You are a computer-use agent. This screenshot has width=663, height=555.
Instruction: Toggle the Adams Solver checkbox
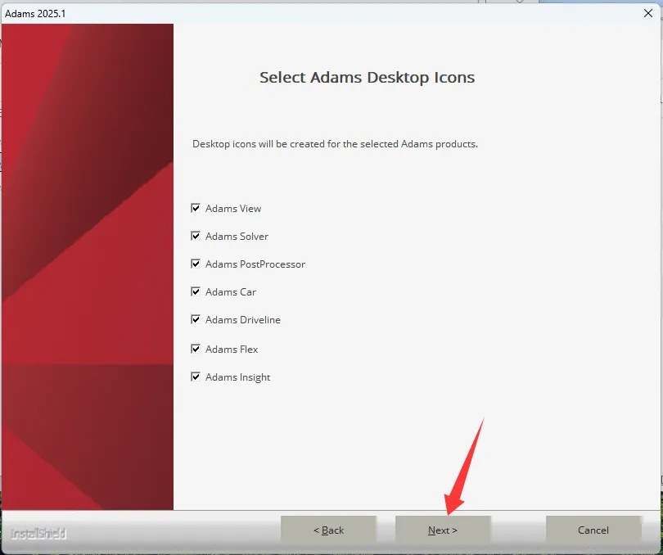click(196, 236)
